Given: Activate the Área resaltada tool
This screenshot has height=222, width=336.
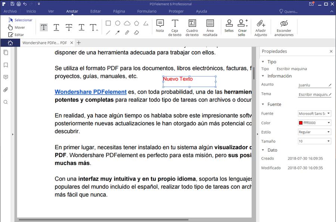Looking at the screenshot, I should pos(210,28).
